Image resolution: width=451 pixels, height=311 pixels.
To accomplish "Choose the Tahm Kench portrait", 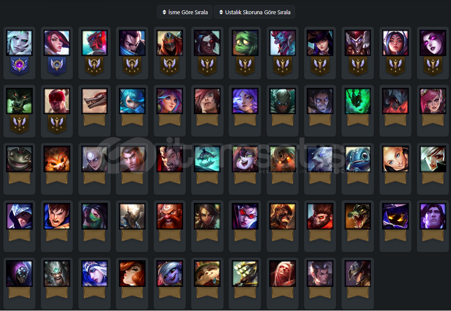I will click(x=19, y=159).
